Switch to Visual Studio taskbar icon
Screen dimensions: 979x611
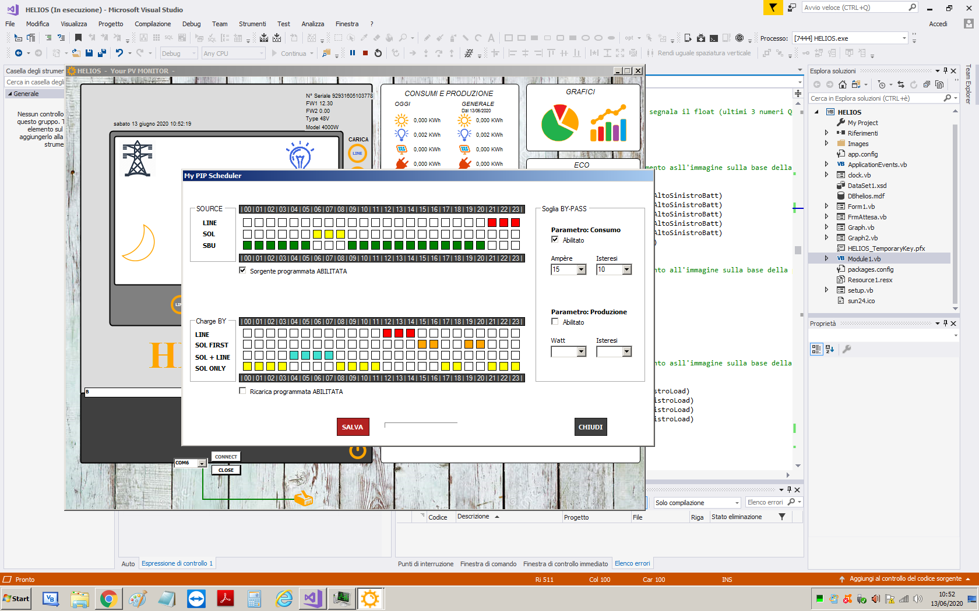click(x=313, y=599)
